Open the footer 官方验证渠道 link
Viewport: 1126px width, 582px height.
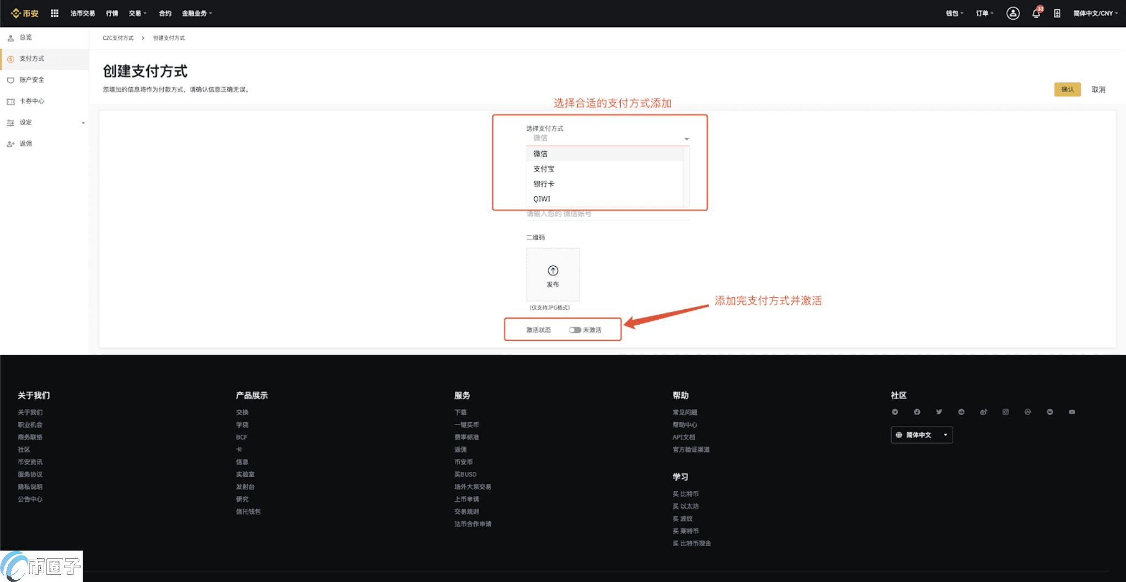[x=691, y=450]
